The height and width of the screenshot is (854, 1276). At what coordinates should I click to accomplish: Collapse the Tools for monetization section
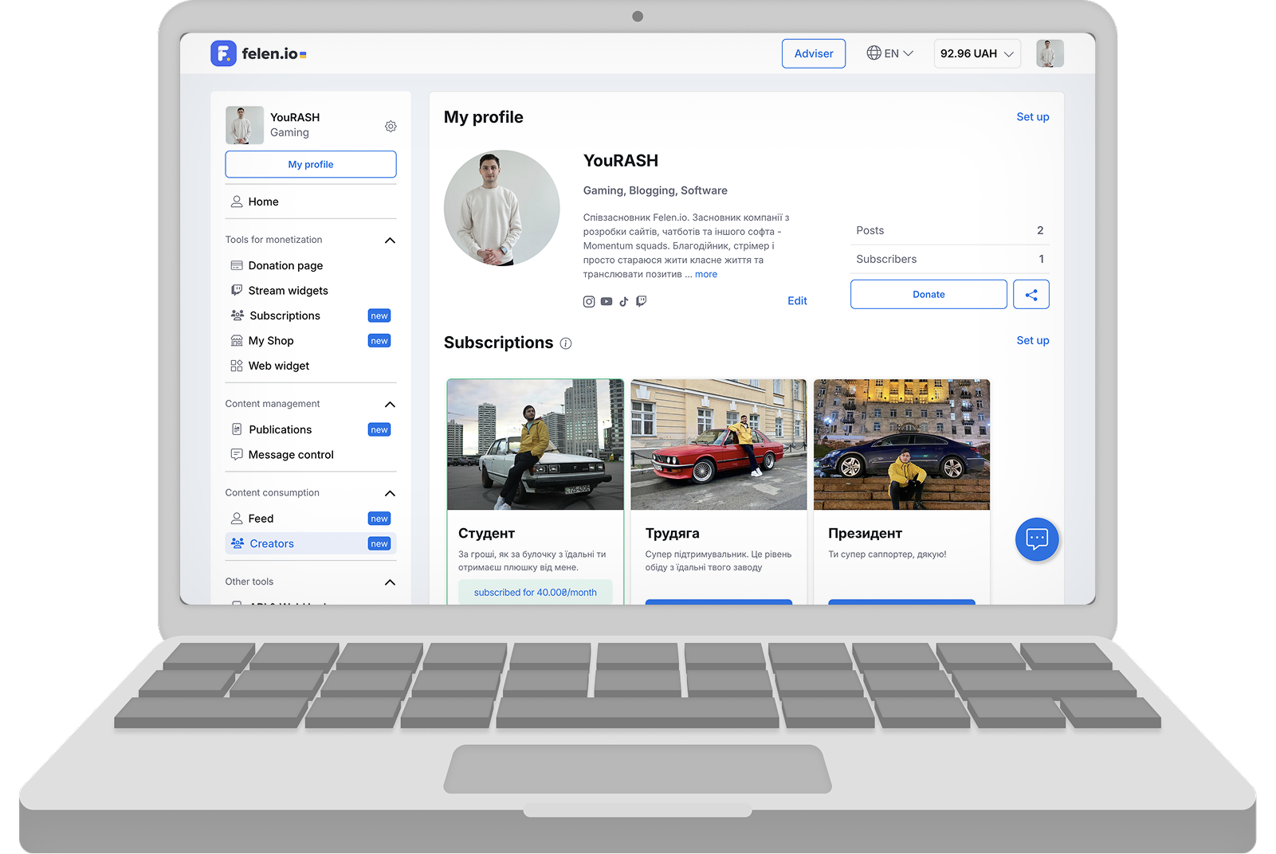[390, 240]
